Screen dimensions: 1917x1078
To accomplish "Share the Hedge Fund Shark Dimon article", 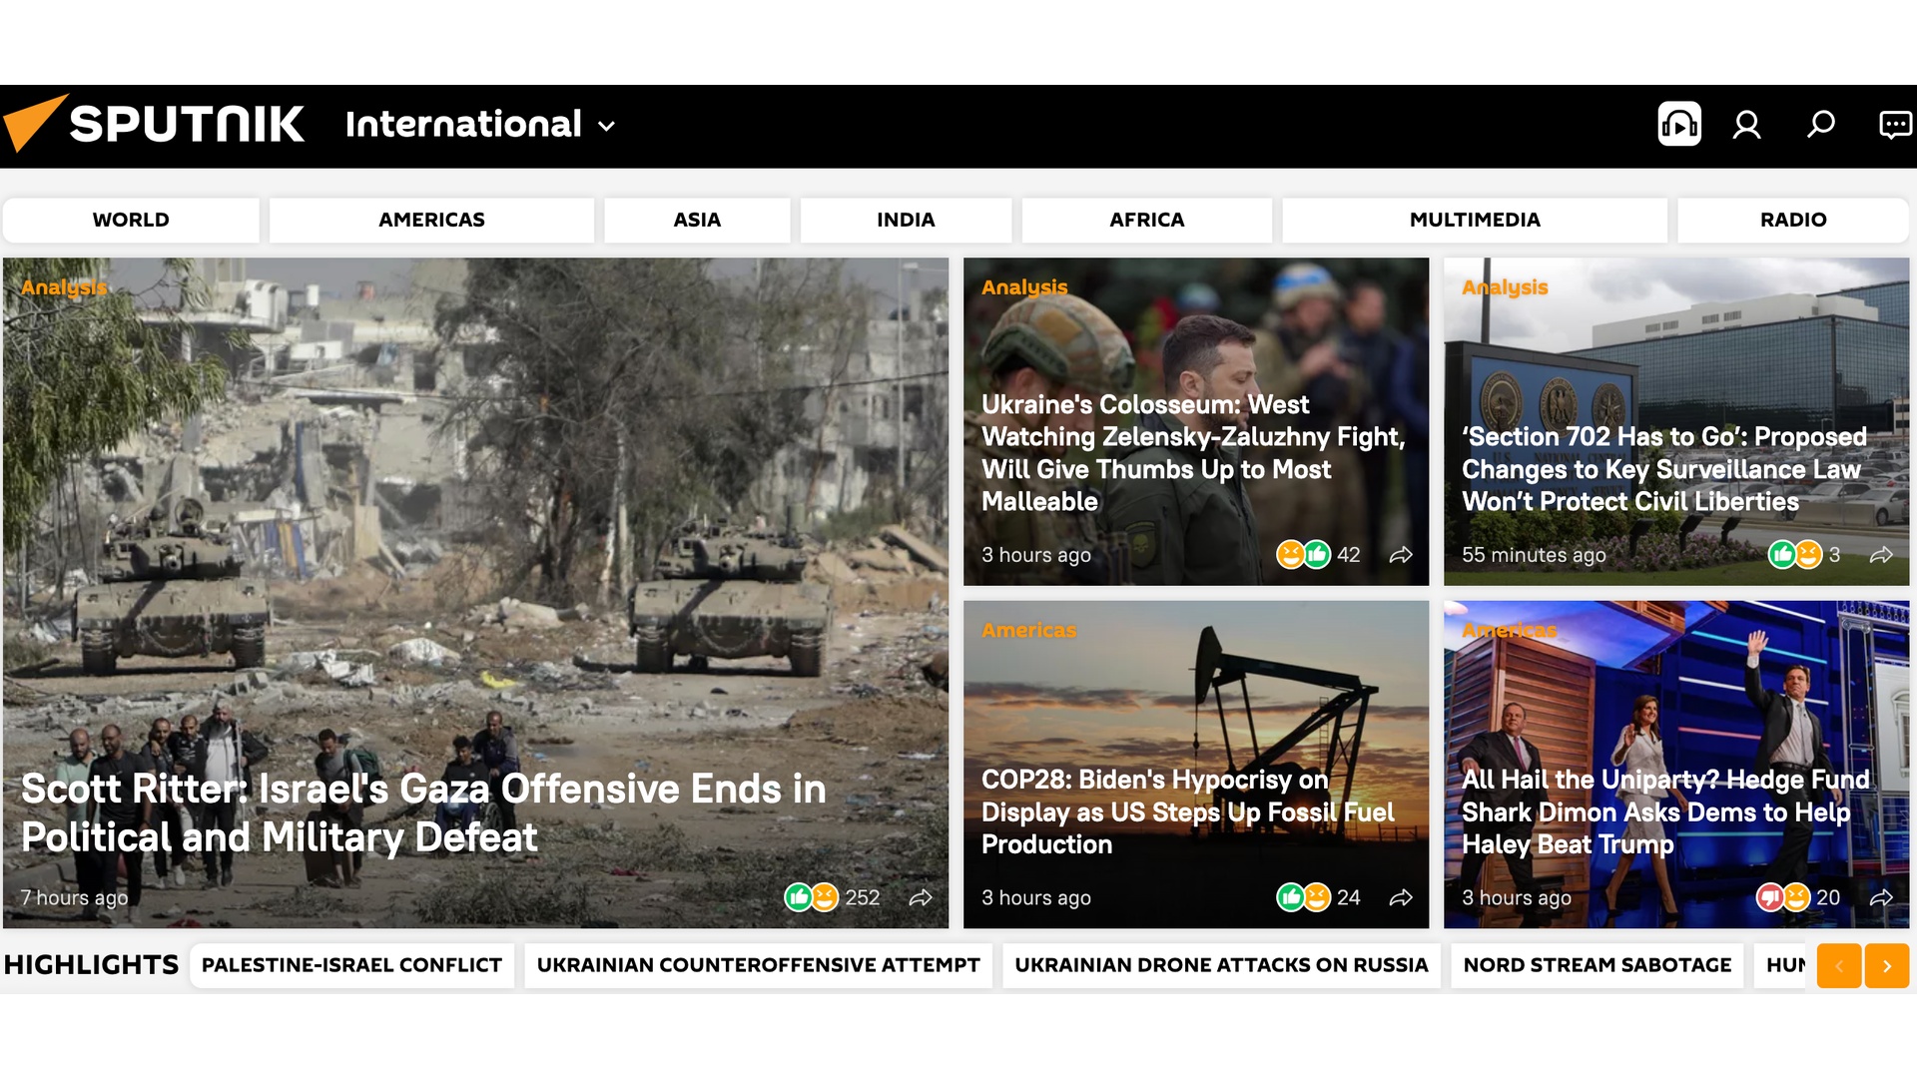I will point(1881,897).
